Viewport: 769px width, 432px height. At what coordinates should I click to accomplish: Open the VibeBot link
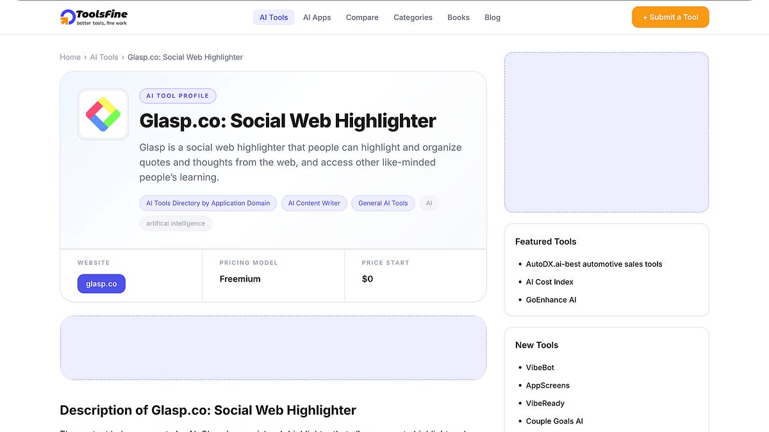(540, 367)
